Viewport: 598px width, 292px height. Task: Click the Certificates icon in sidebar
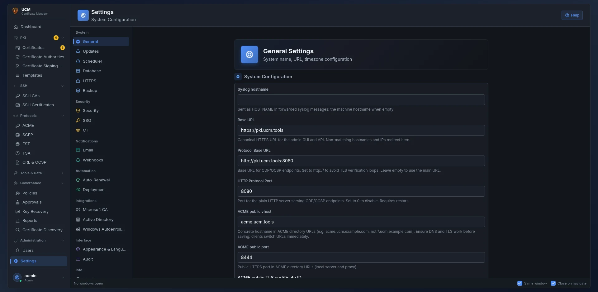point(17,48)
